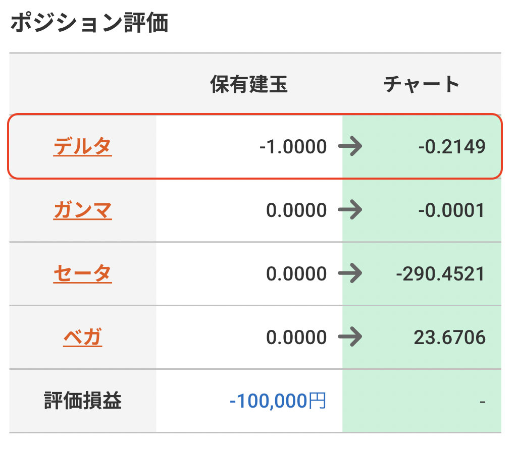This screenshot has width=517, height=450.
Task: Click the ベガ chart value 23.6706
Action: [449, 337]
